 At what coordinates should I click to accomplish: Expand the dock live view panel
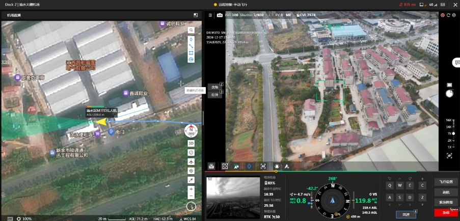tap(196, 15)
